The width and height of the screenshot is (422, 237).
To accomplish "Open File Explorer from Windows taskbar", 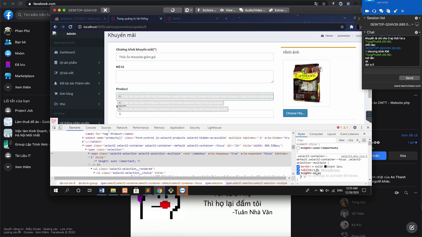I will (113, 191).
